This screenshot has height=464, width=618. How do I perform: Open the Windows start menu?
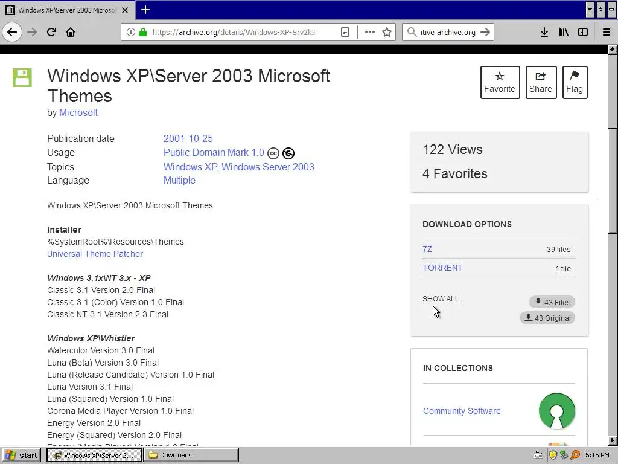21,456
